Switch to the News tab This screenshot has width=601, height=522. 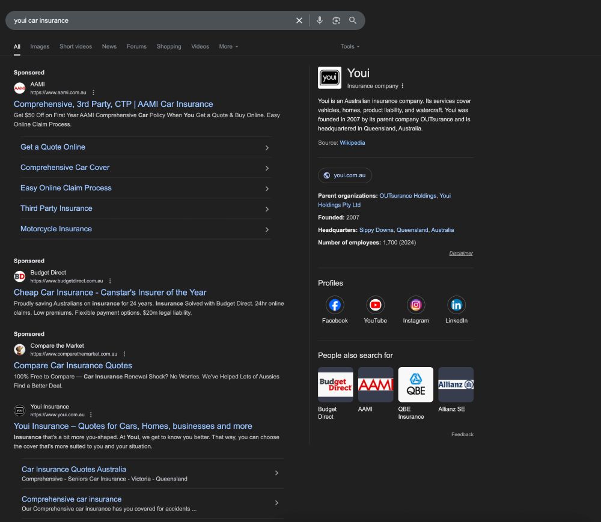[109, 46]
